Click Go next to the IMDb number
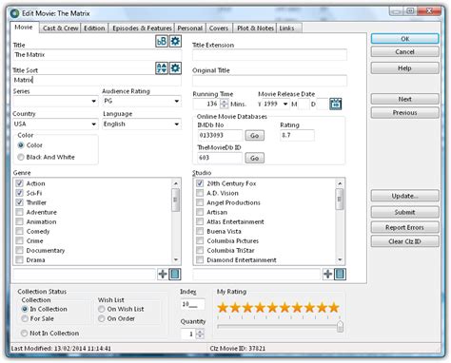 [254, 136]
